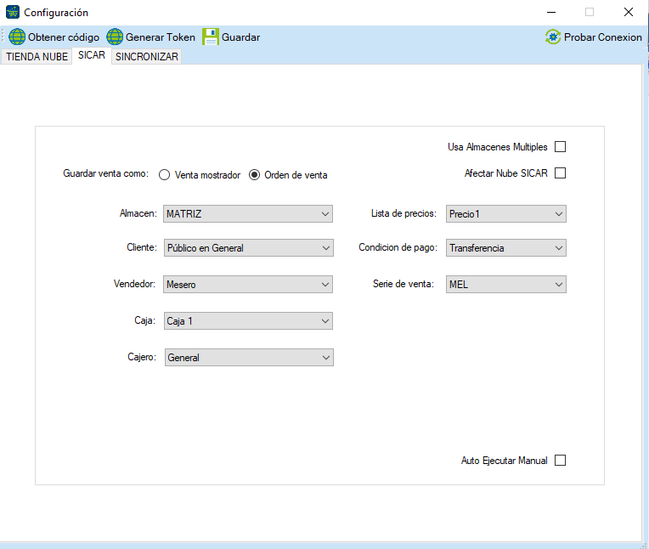Open the Lista de precios dropdown
Screen dimensions: 649x549
click(505, 213)
